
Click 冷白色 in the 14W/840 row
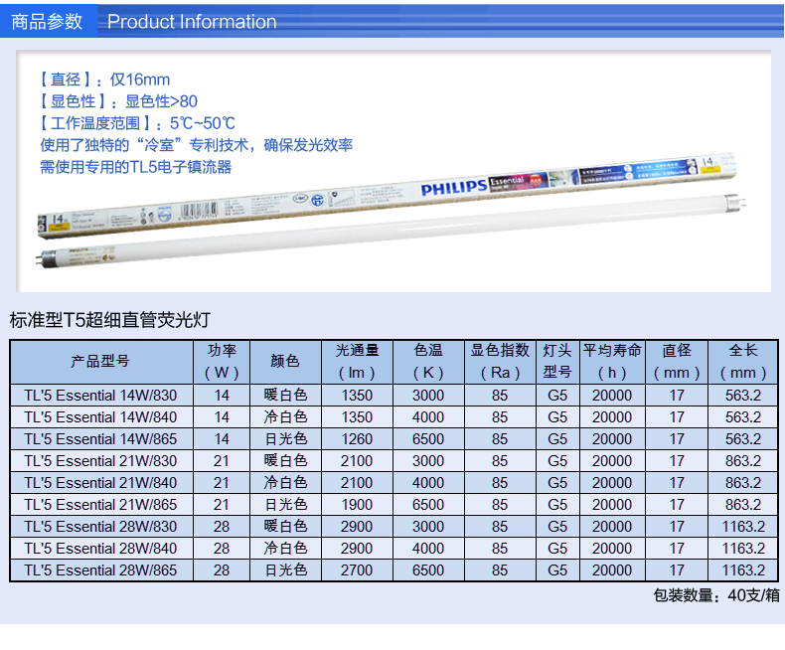[x=285, y=417]
